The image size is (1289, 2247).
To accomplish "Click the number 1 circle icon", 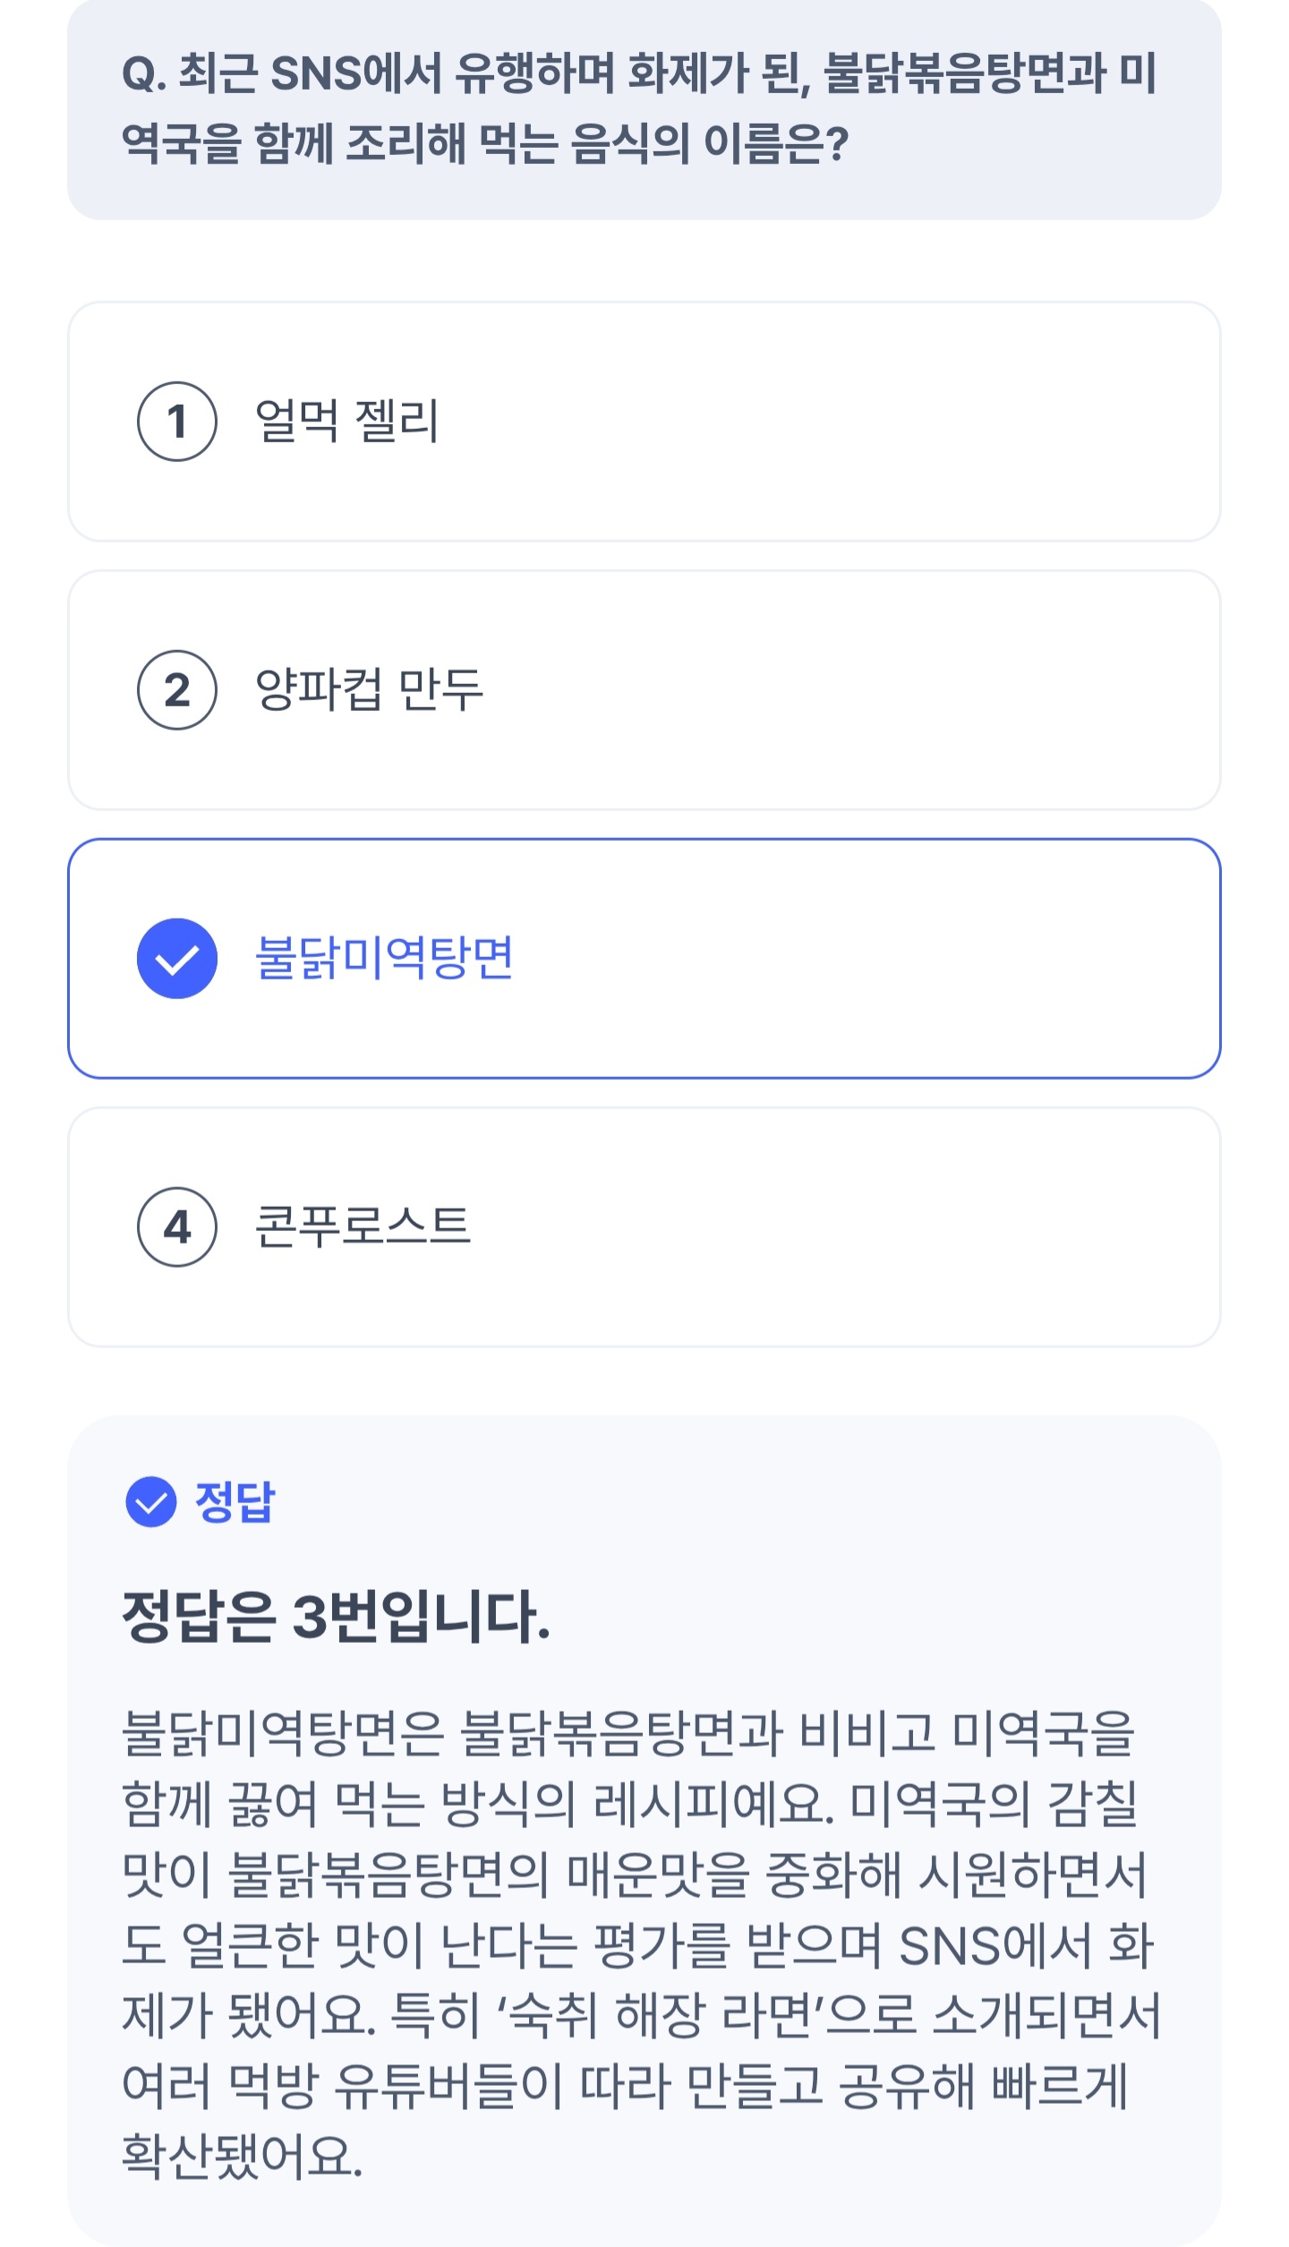I will point(176,422).
